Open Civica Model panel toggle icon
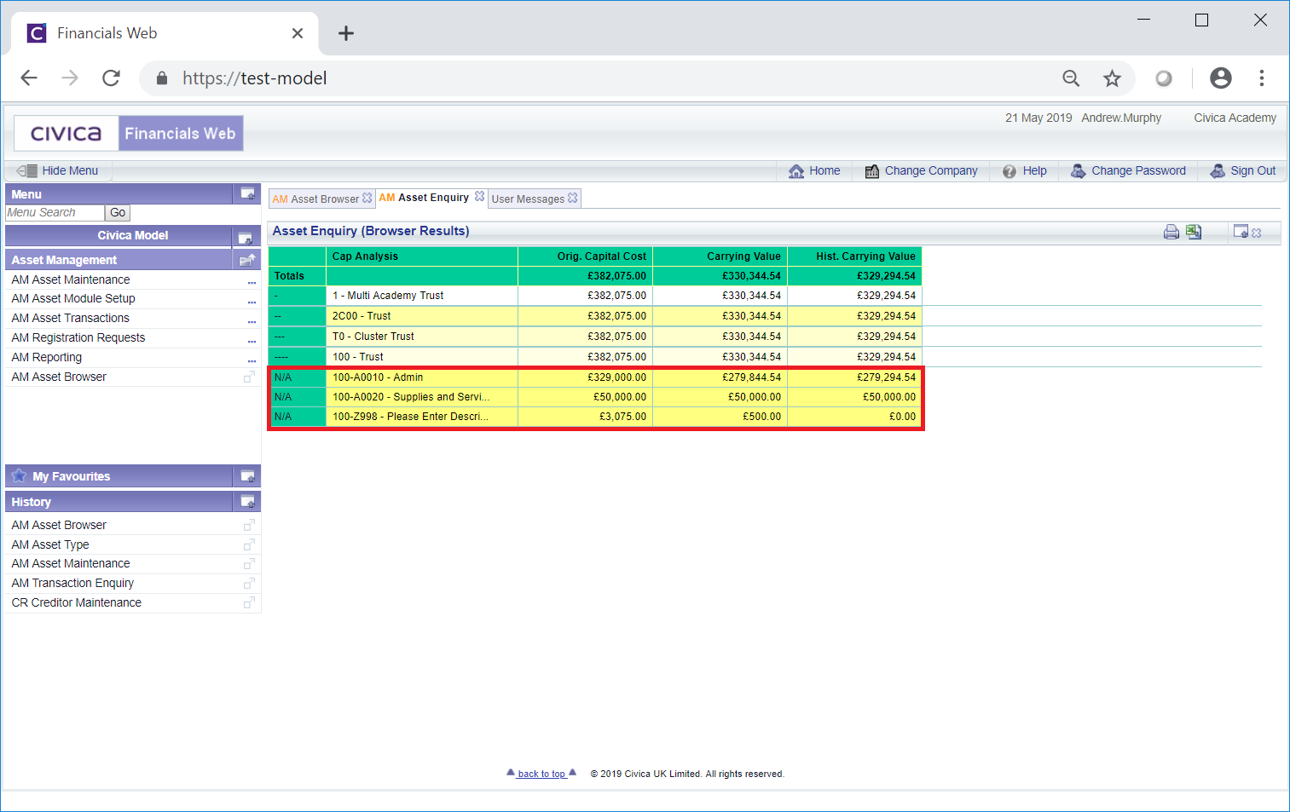The height and width of the screenshot is (812, 1290). pos(245,237)
